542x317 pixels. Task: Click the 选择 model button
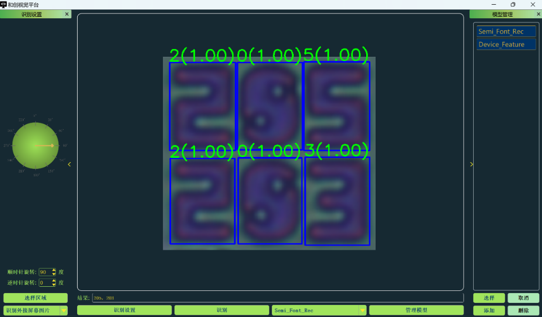(x=489, y=298)
